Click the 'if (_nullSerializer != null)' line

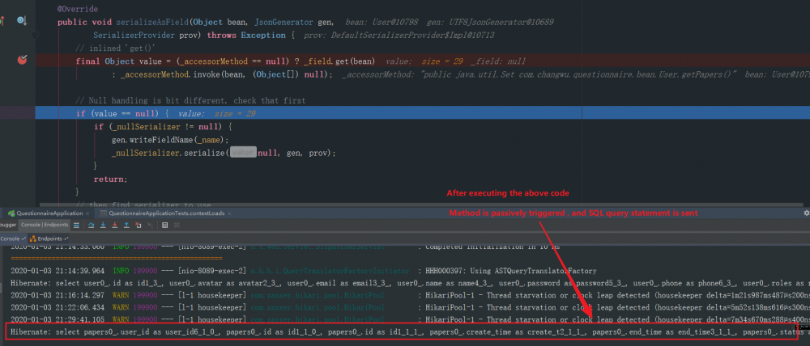click(x=164, y=127)
